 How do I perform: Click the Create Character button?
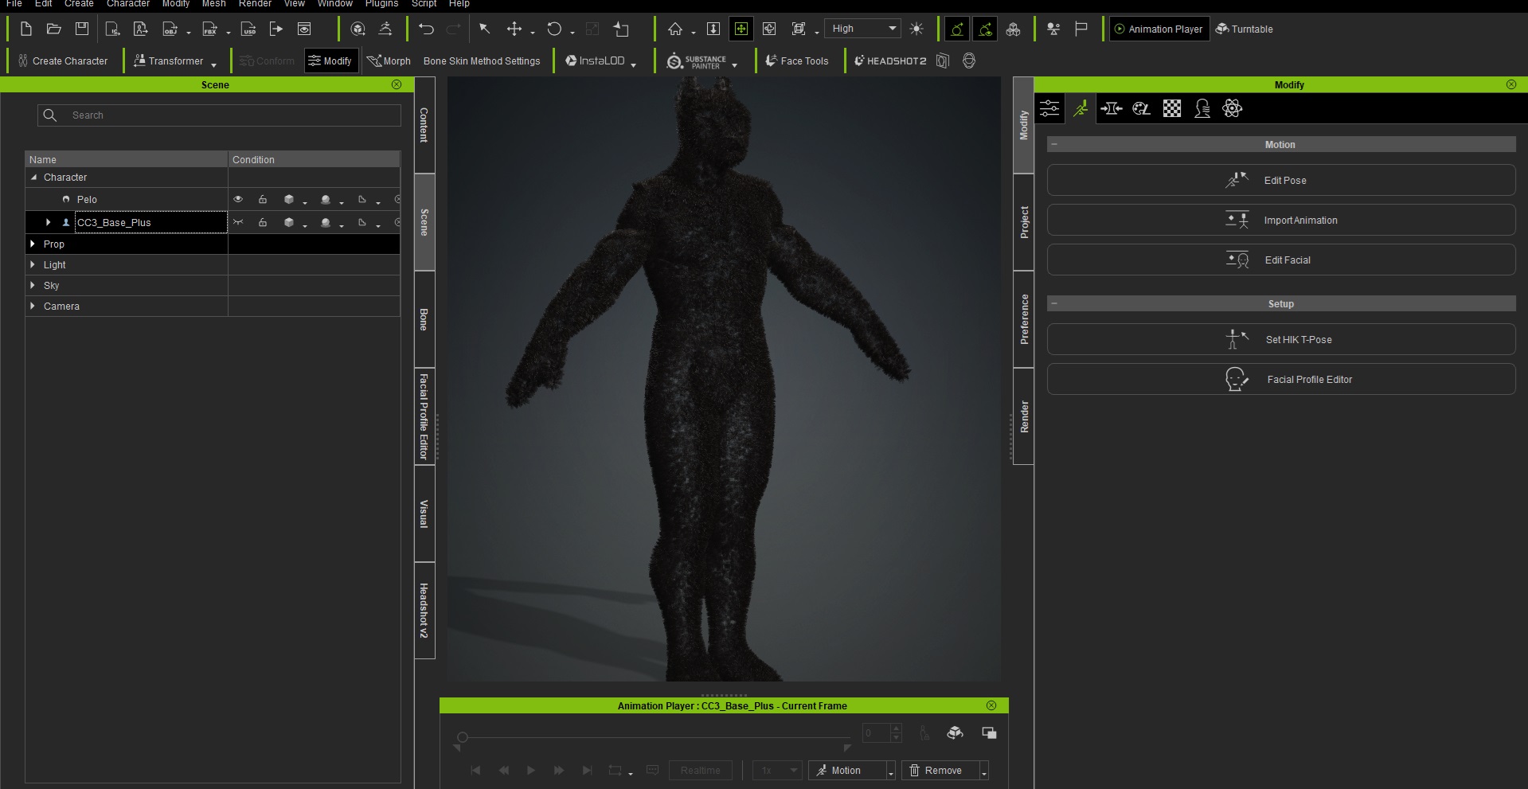click(x=63, y=61)
